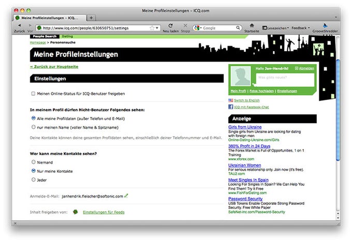Click the Abmelden logout icon
Image resolution: width=352 pixels, height=242 pixels.
(297, 68)
